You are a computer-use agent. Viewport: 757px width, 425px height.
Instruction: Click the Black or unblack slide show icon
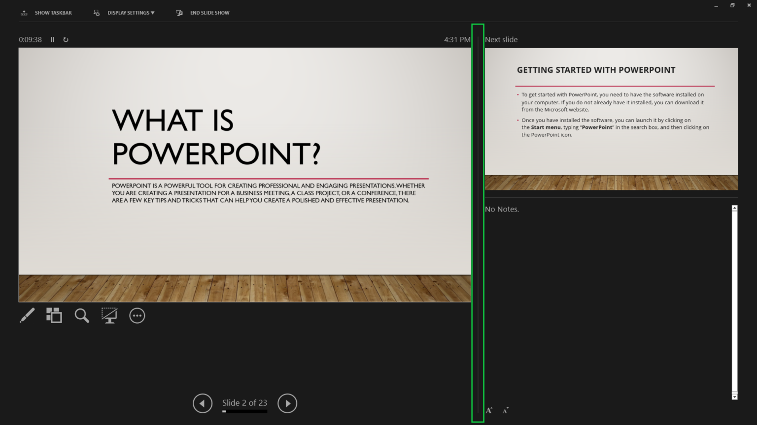[109, 315]
